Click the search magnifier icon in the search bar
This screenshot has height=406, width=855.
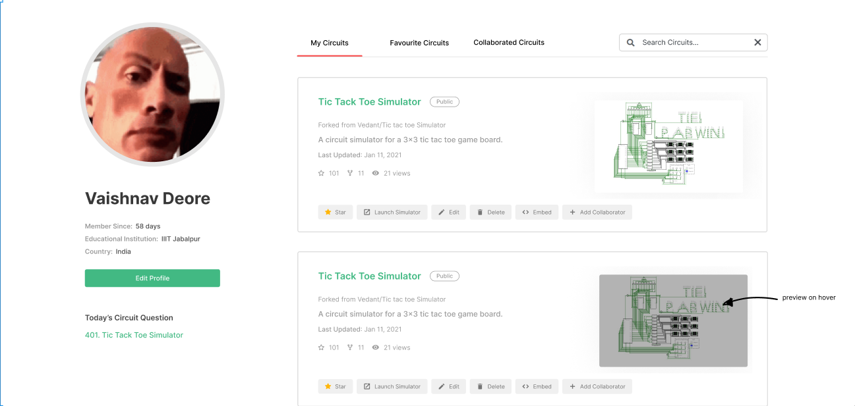[x=630, y=42]
